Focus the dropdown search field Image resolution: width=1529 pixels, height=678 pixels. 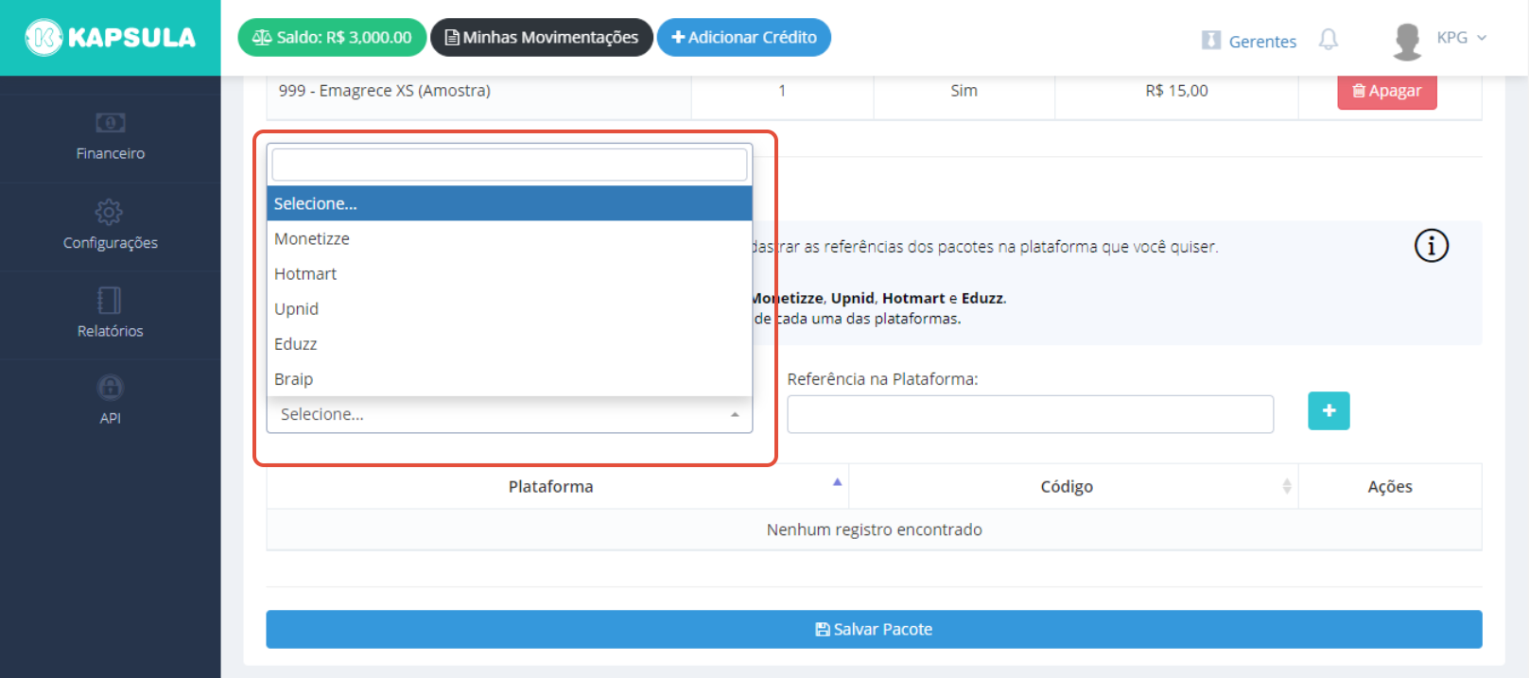[x=510, y=165]
